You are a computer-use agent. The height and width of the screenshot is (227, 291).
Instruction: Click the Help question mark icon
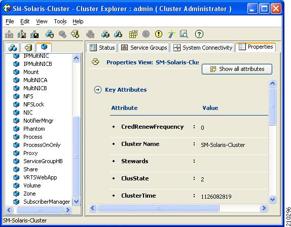199,34
